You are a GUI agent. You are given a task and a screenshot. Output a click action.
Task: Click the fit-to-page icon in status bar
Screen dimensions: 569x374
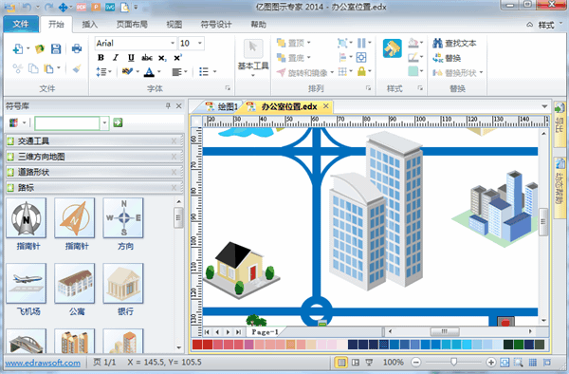[505, 362]
